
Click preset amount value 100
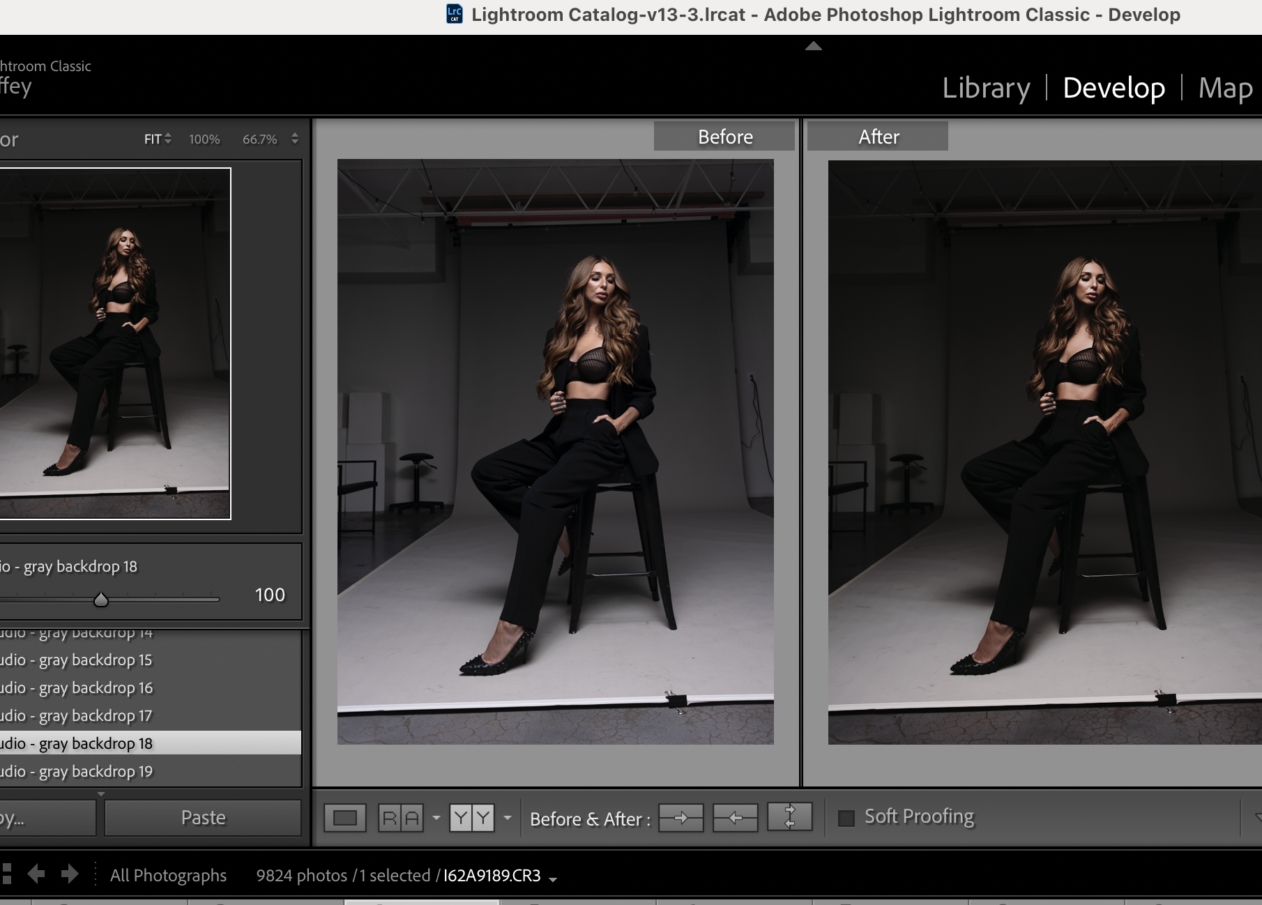point(270,595)
